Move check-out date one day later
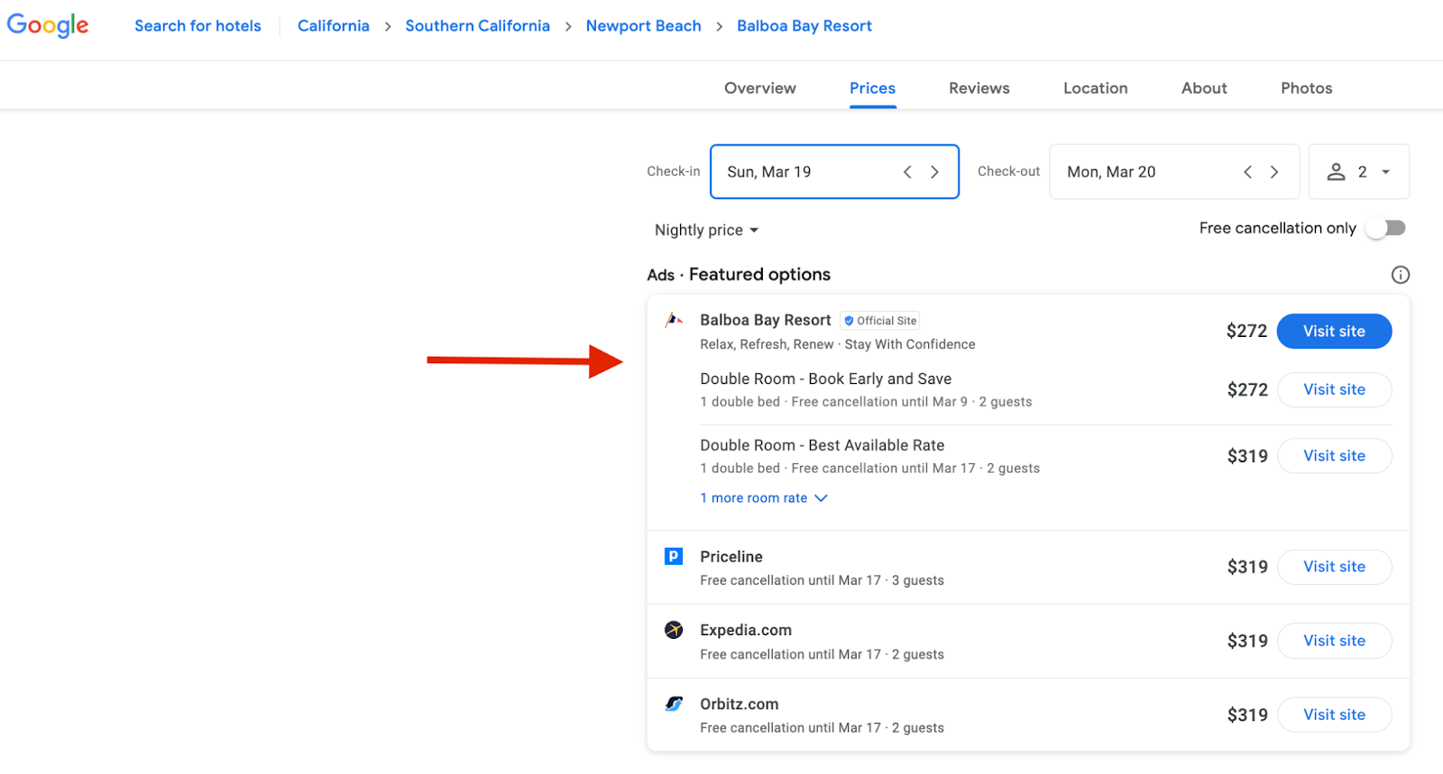Image resolution: width=1443 pixels, height=774 pixels. point(1274,172)
